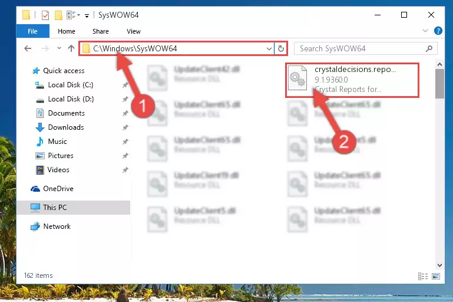453x302 pixels.
Task: Click the pin icon next to Pictures
Action: 125,156
